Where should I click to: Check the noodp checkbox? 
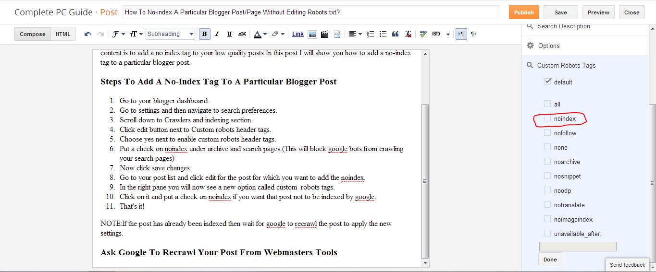547,190
